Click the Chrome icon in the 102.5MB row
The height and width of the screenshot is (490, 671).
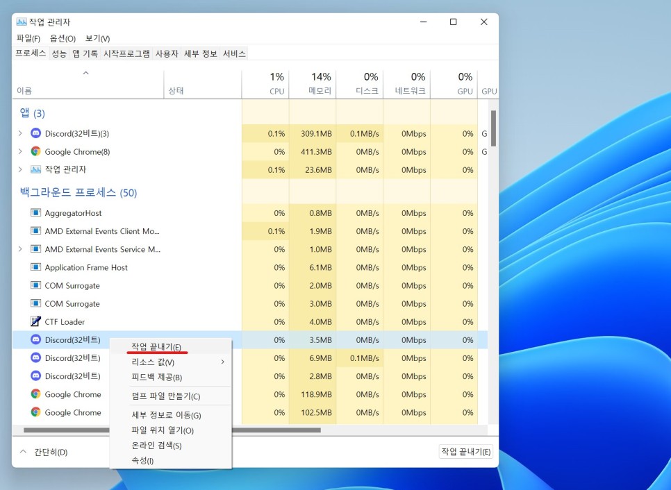(x=35, y=412)
